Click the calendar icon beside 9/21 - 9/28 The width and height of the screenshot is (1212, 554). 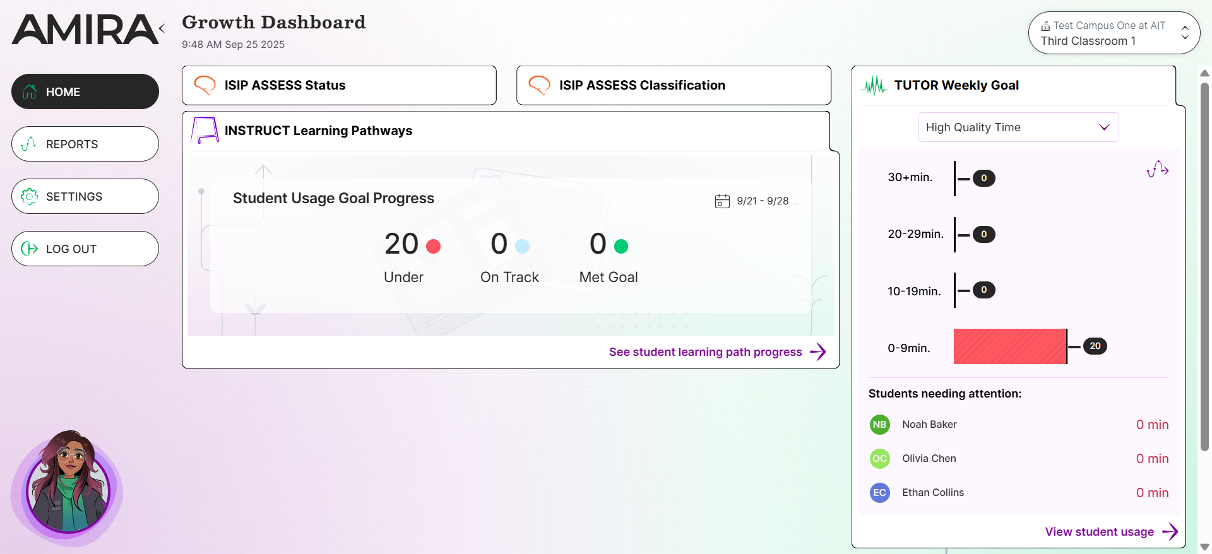pos(722,201)
